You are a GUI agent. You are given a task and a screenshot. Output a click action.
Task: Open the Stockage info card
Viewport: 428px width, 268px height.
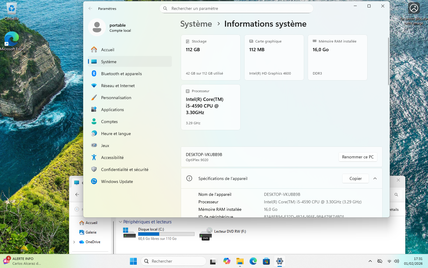(x=210, y=57)
